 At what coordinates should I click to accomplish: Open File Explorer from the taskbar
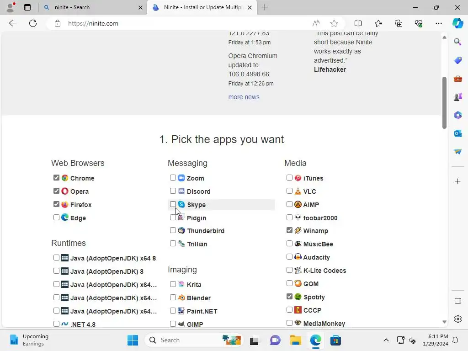296,340
